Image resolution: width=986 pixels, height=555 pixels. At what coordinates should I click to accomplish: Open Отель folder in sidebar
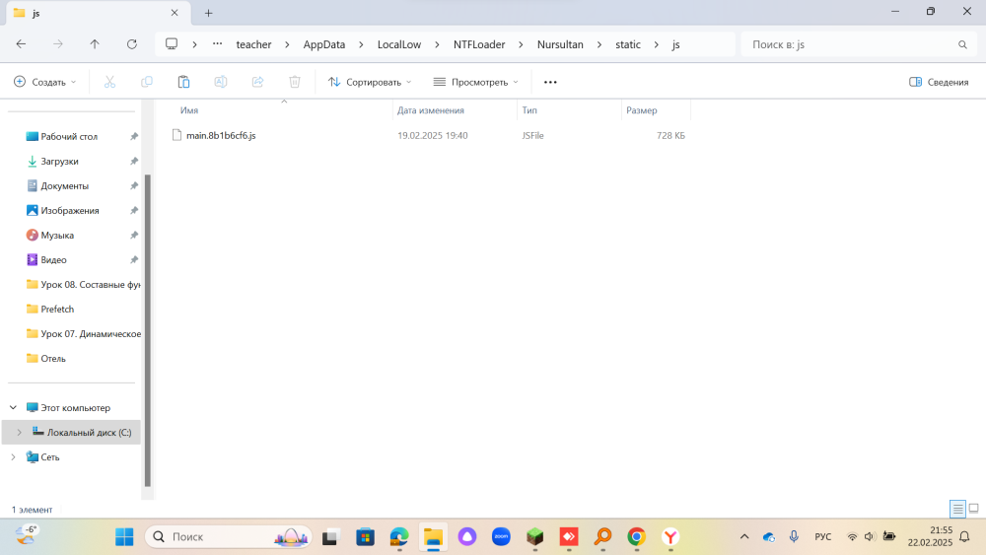pyautogui.click(x=53, y=358)
